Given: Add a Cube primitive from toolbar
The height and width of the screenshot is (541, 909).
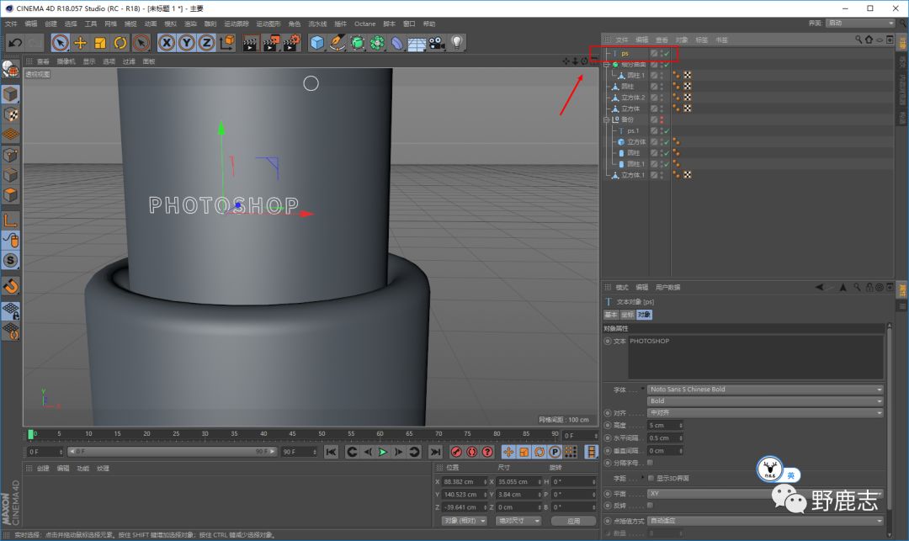Looking at the screenshot, I should pyautogui.click(x=316, y=43).
